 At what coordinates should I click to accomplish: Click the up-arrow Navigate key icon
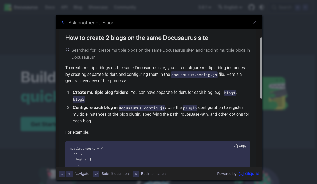pyautogui.click(x=70, y=174)
